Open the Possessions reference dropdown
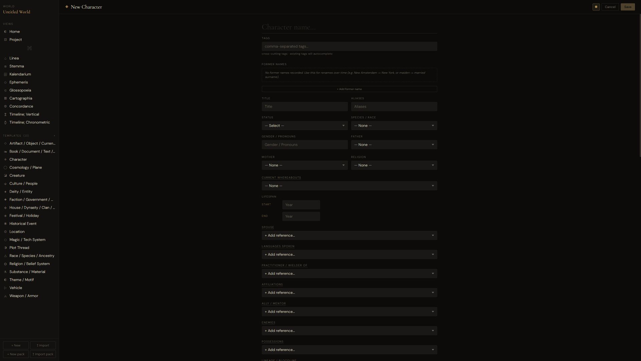The height and width of the screenshot is (361, 641). point(349,350)
